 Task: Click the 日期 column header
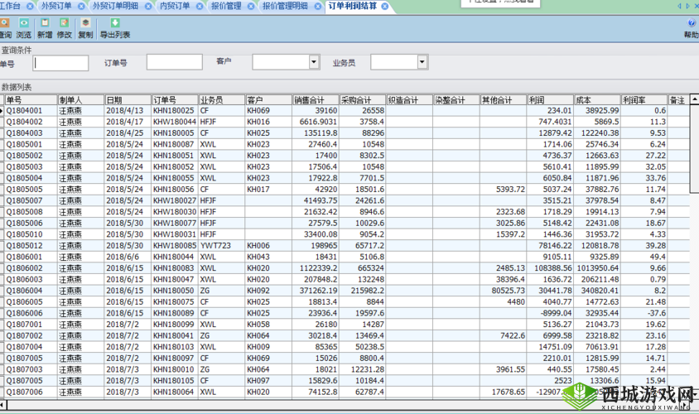127,99
